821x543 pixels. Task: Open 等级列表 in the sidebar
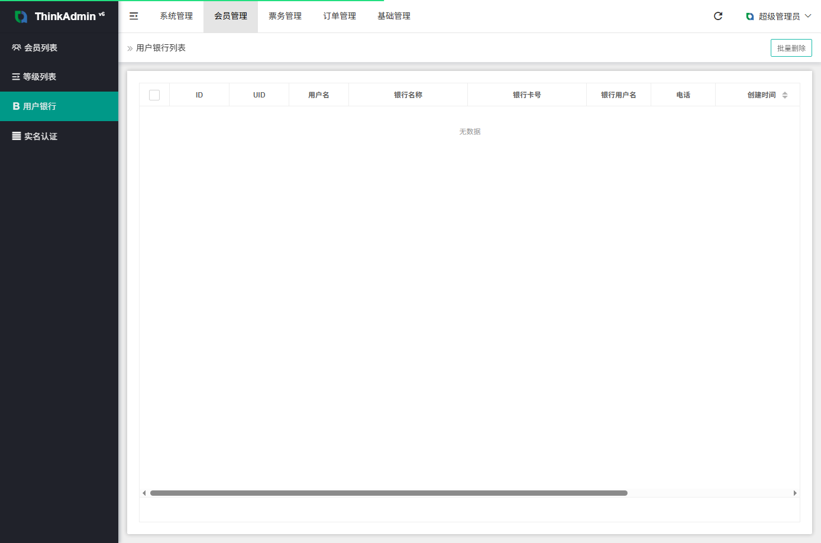(59, 77)
